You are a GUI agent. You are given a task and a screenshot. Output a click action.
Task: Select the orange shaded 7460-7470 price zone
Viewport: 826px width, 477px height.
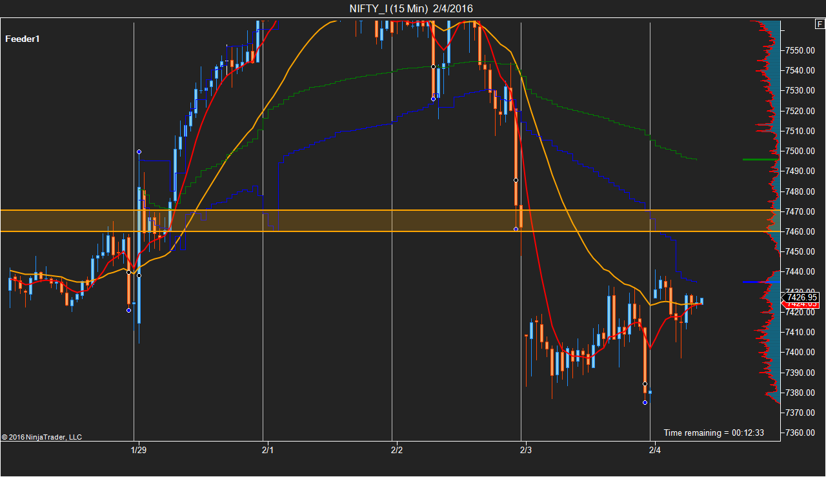(x=390, y=220)
